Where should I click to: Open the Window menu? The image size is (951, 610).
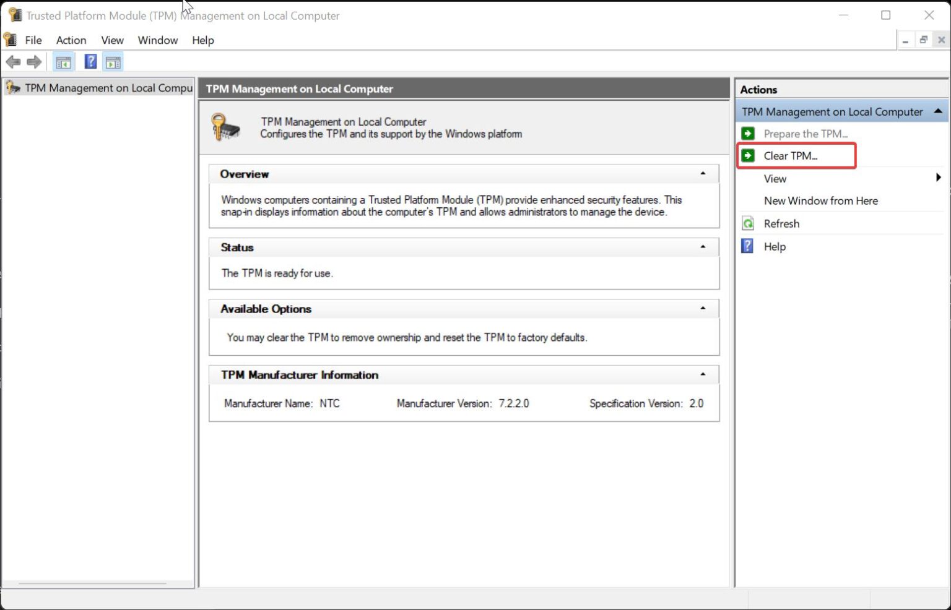[x=157, y=40]
